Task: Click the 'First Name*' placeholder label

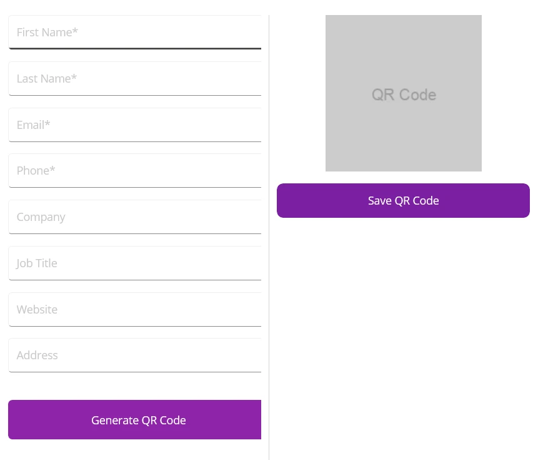Action: (x=47, y=33)
